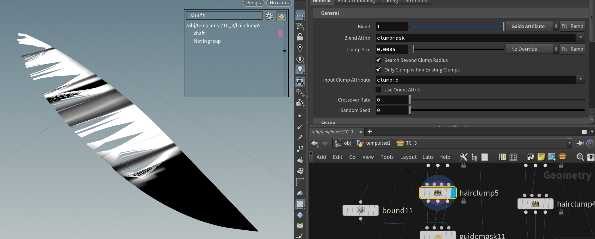This screenshot has width=595, height=239.
Task: Click the background image icon in network toolbar
Action: point(551,157)
